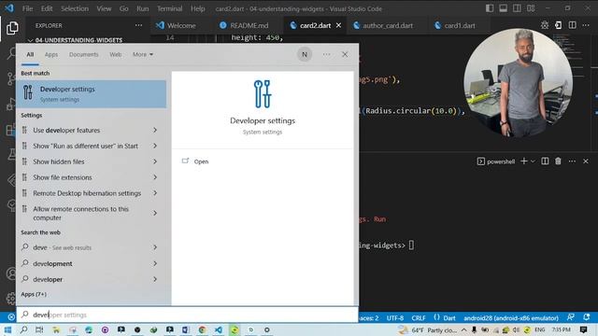Image resolution: width=598 pixels, height=336 pixels.
Task: Click the Dart debug bug icon
Action: click(x=545, y=25)
